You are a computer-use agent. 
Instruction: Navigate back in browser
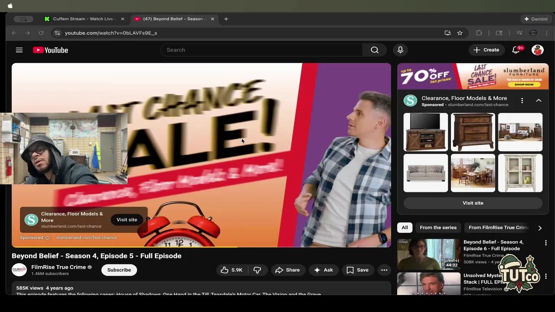coord(14,33)
